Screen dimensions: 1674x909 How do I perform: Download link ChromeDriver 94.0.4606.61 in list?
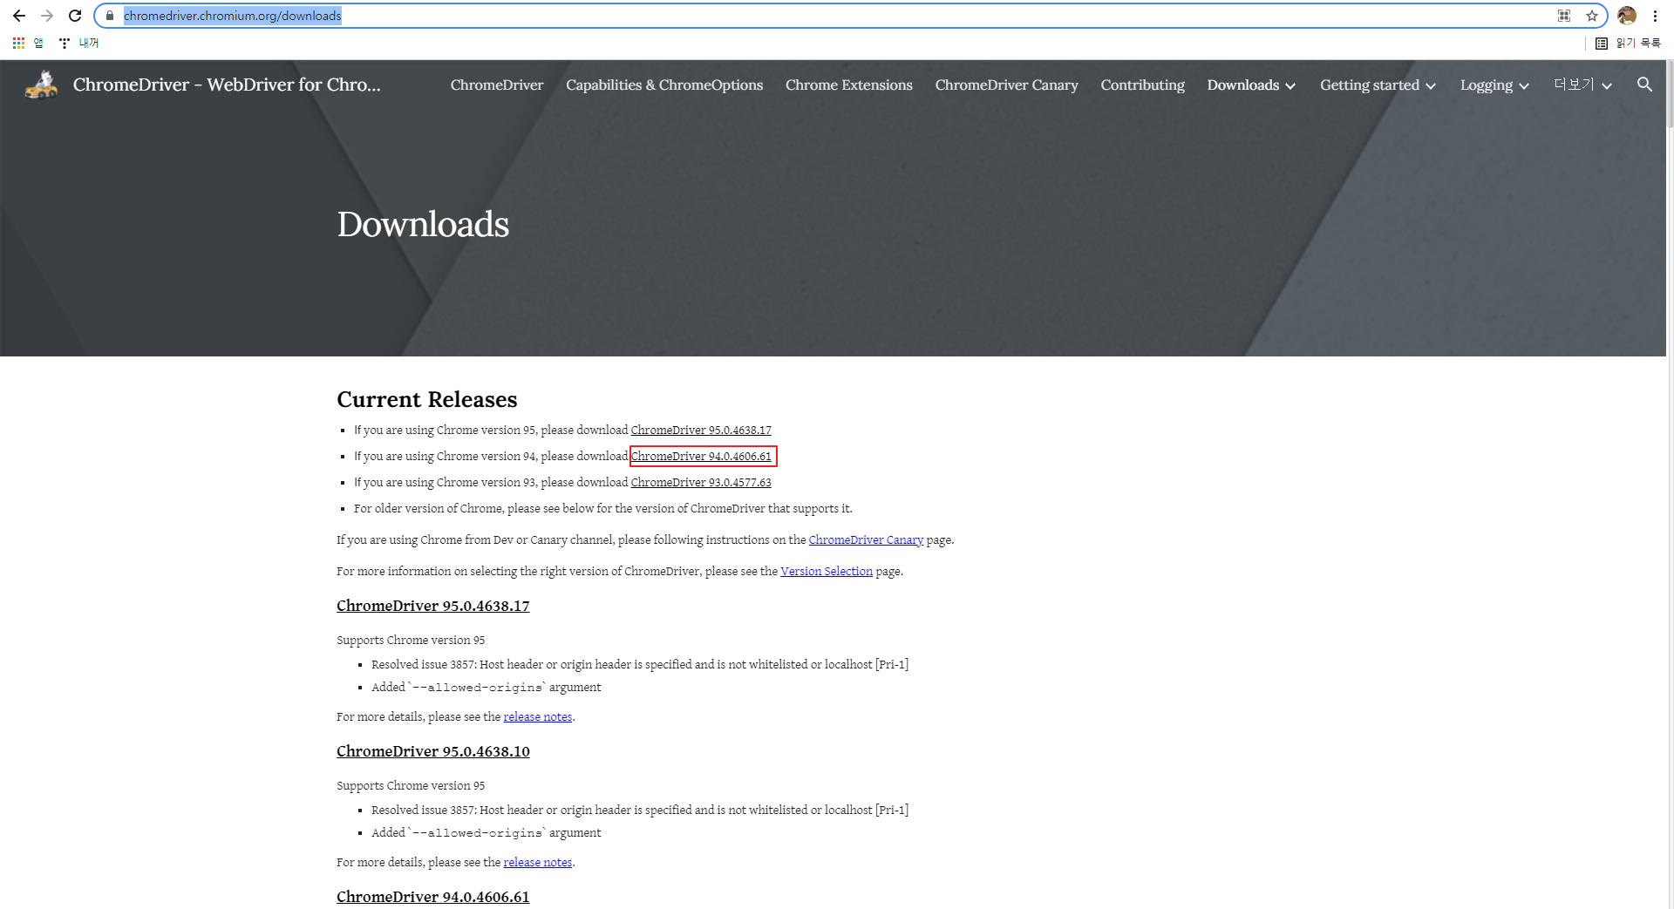(701, 456)
